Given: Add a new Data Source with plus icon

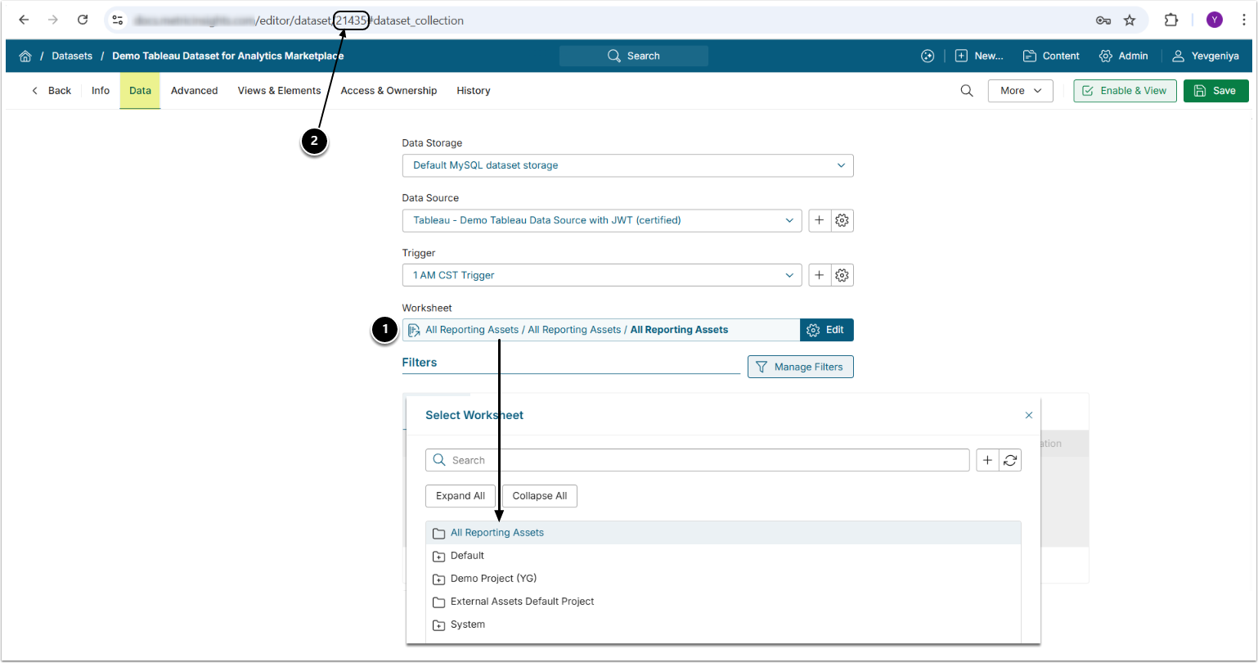Looking at the screenshot, I should (x=820, y=220).
